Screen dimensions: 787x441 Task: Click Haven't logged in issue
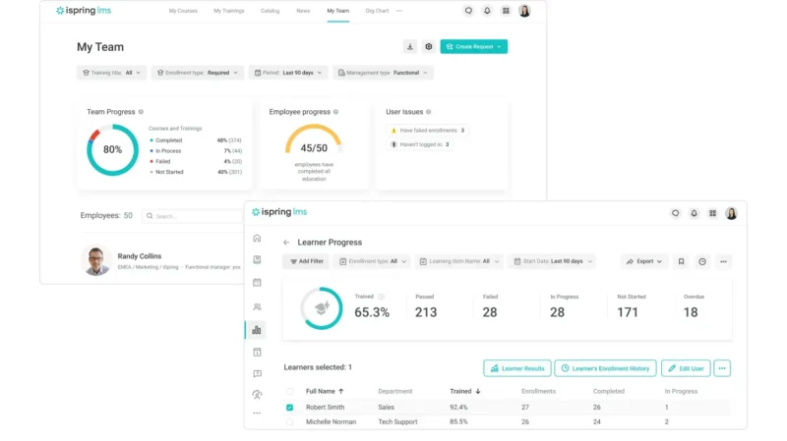tap(420, 144)
